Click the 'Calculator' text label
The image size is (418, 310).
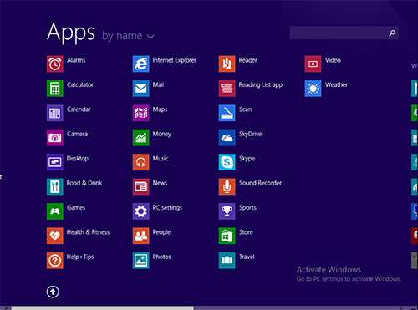click(80, 84)
